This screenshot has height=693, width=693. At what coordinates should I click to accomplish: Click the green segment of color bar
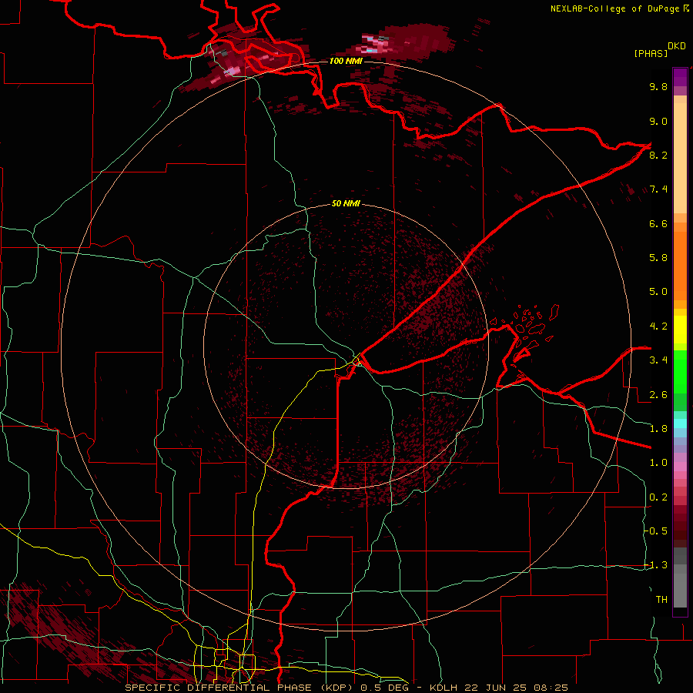click(x=680, y=371)
